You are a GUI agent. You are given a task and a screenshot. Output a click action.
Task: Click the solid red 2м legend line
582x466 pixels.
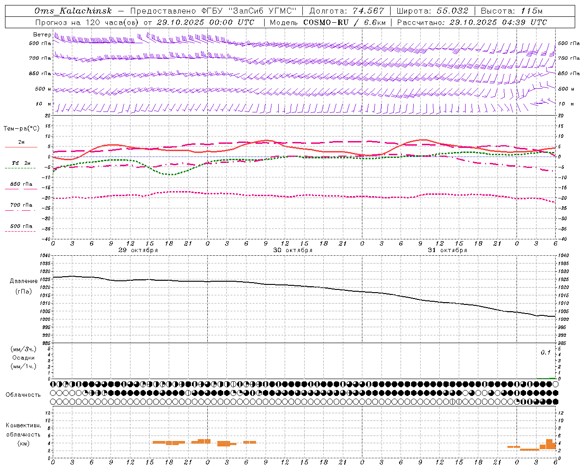21,147
